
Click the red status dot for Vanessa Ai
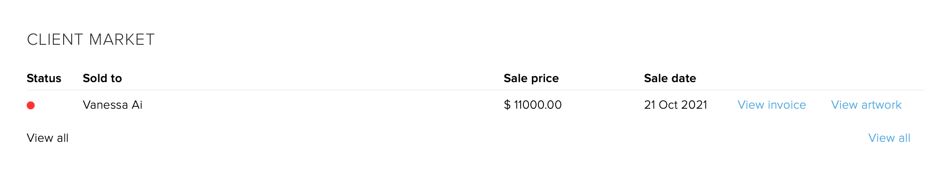pos(31,105)
